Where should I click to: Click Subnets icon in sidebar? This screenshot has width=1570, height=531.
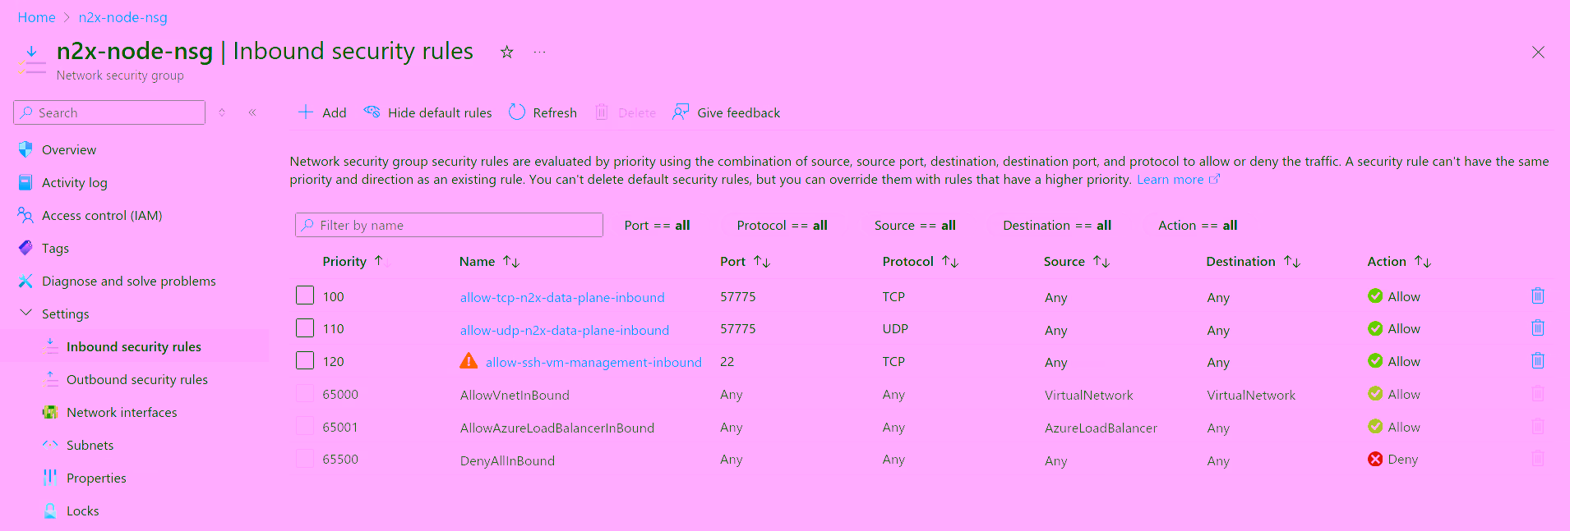tap(50, 445)
